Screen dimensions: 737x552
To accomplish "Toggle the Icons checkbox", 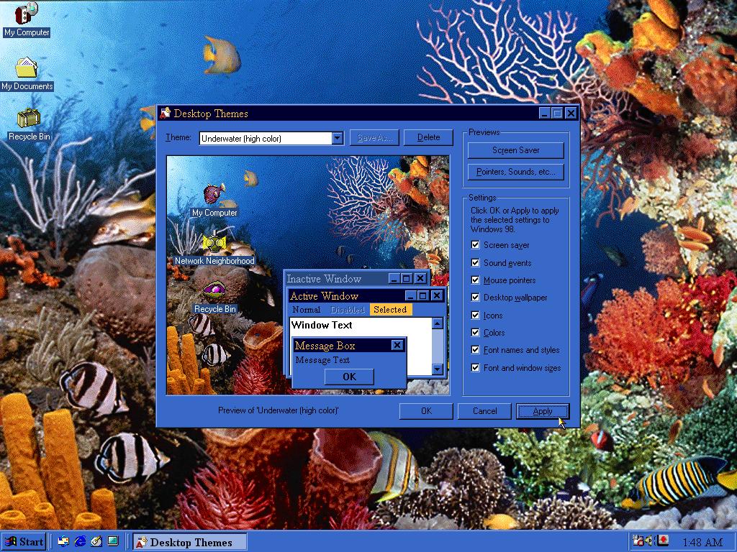I will 475,316.
